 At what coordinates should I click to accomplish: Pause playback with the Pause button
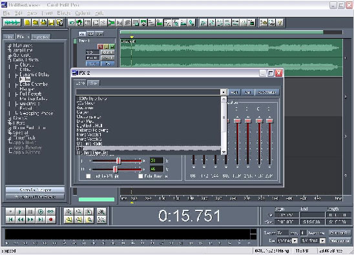30,212
